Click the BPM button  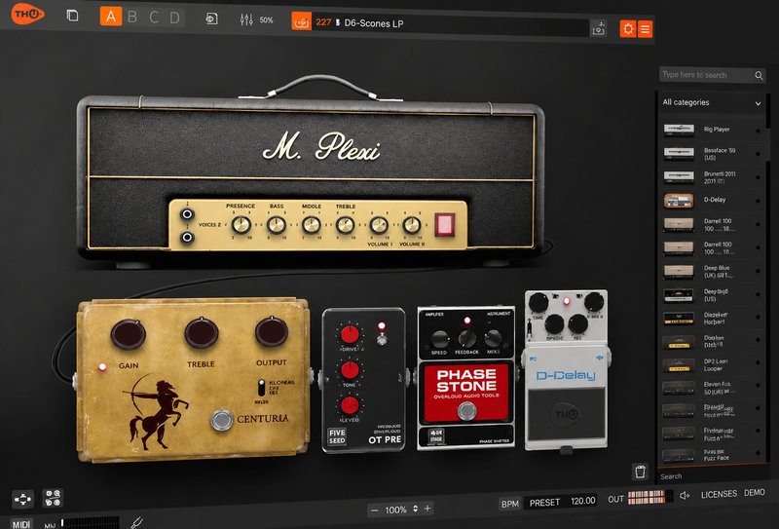(x=509, y=504)
